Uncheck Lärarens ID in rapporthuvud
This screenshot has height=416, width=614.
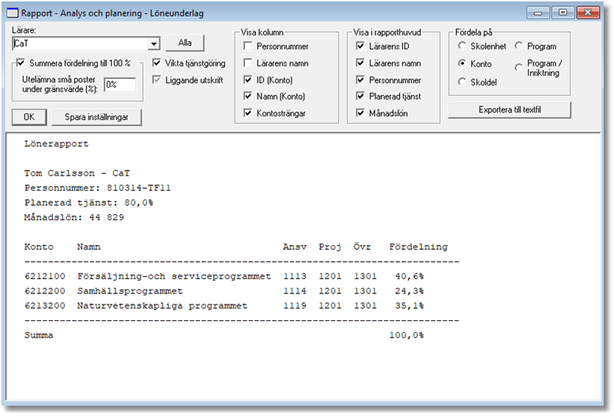361,47
